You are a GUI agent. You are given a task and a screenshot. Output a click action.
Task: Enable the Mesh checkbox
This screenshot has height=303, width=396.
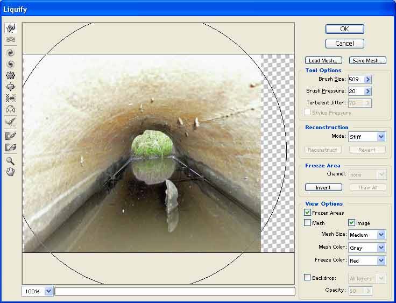pos(308,223)
